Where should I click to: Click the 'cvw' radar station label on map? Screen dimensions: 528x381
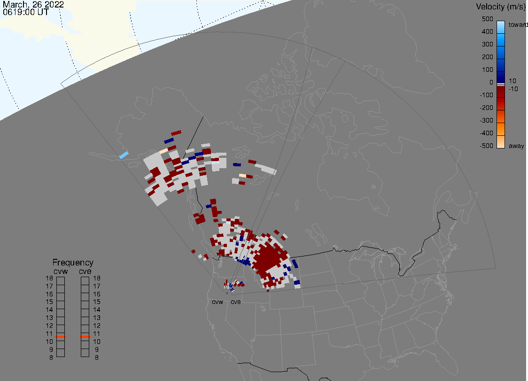click(x=217, y=302)
